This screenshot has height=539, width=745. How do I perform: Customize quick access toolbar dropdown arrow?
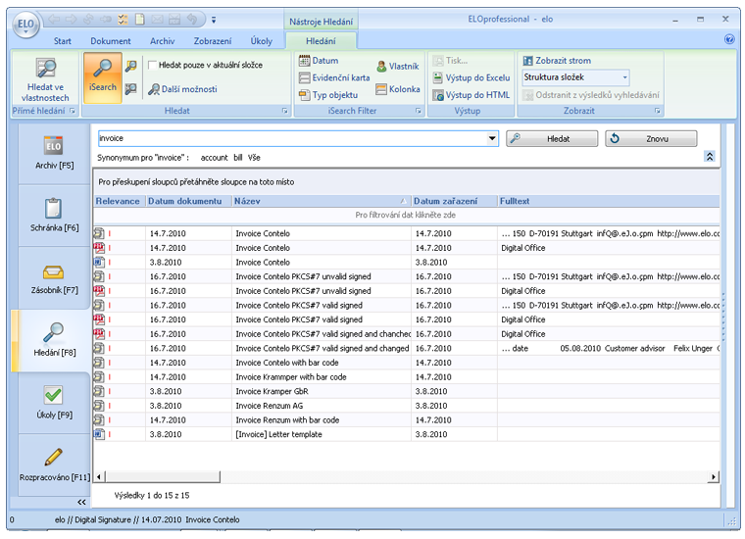[214, 20]
